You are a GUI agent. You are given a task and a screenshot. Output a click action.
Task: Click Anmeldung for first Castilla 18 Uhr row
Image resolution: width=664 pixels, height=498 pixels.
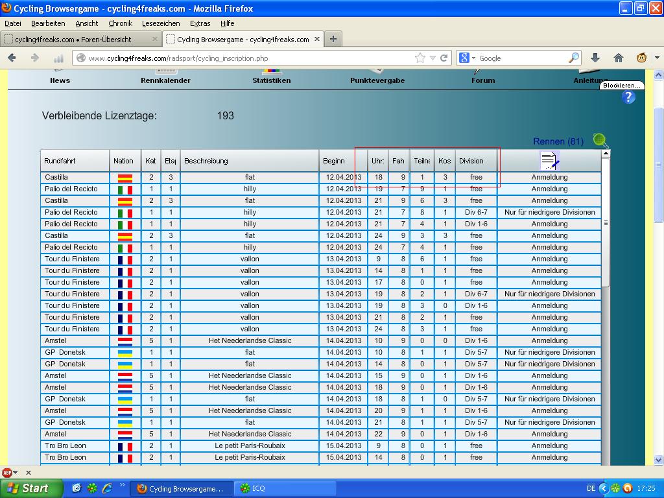point(549,177)
